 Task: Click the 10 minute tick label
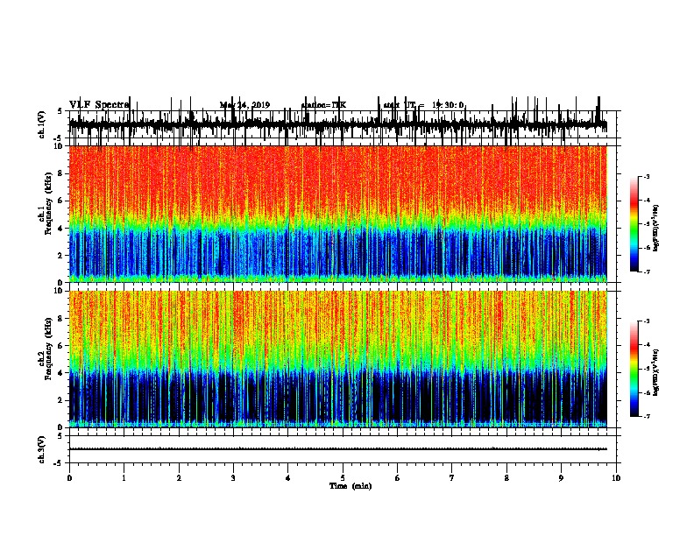point(616,478)
